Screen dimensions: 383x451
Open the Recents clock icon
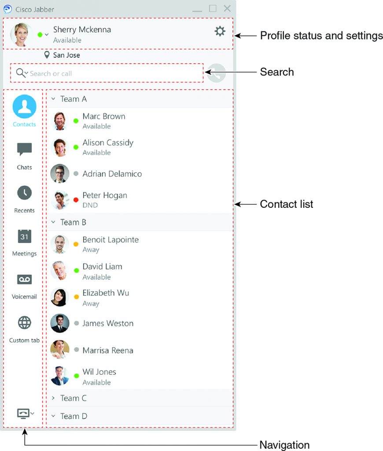[x=25, y=193]
